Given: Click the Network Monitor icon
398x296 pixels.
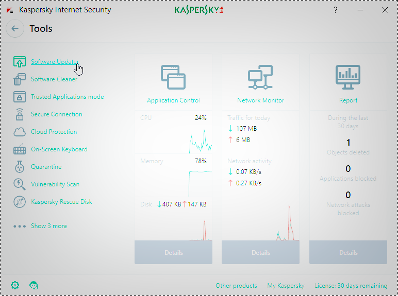Looking at the screenshot, I should [260, 77].
